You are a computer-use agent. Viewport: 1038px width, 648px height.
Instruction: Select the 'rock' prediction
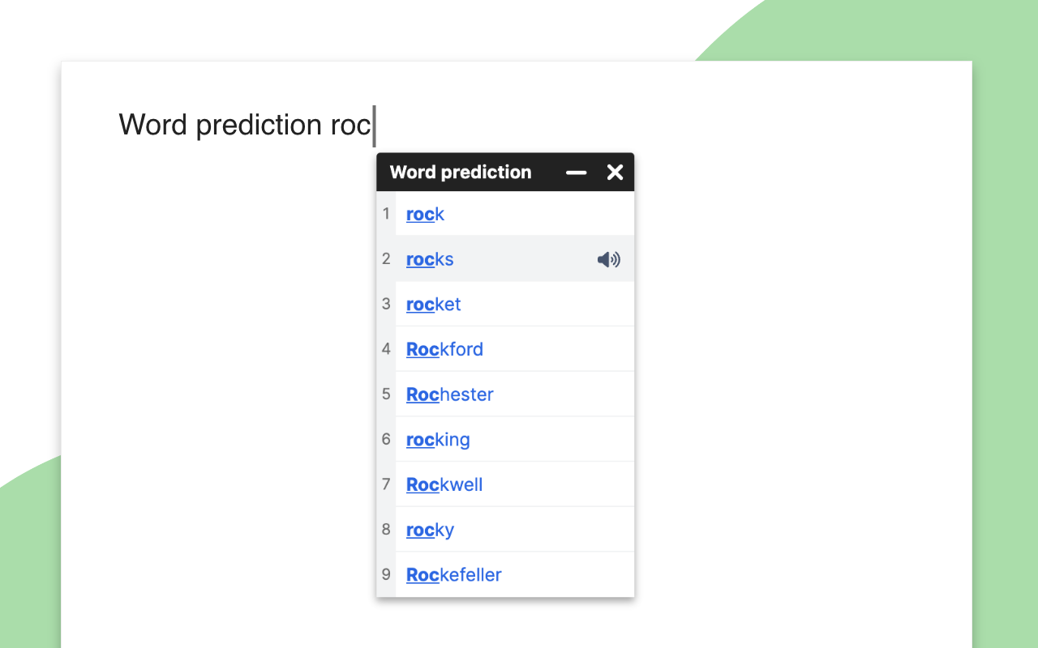[425, 215]
